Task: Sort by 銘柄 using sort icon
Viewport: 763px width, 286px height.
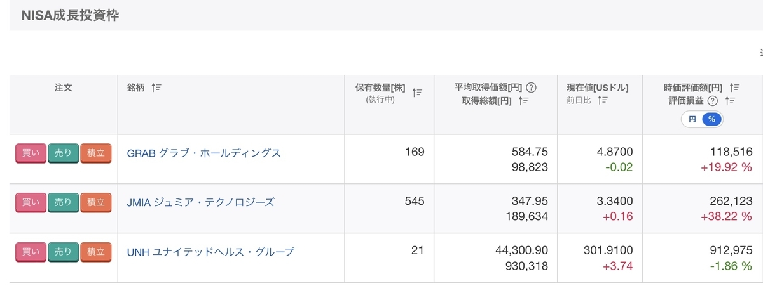Action: tap(157, 88)
